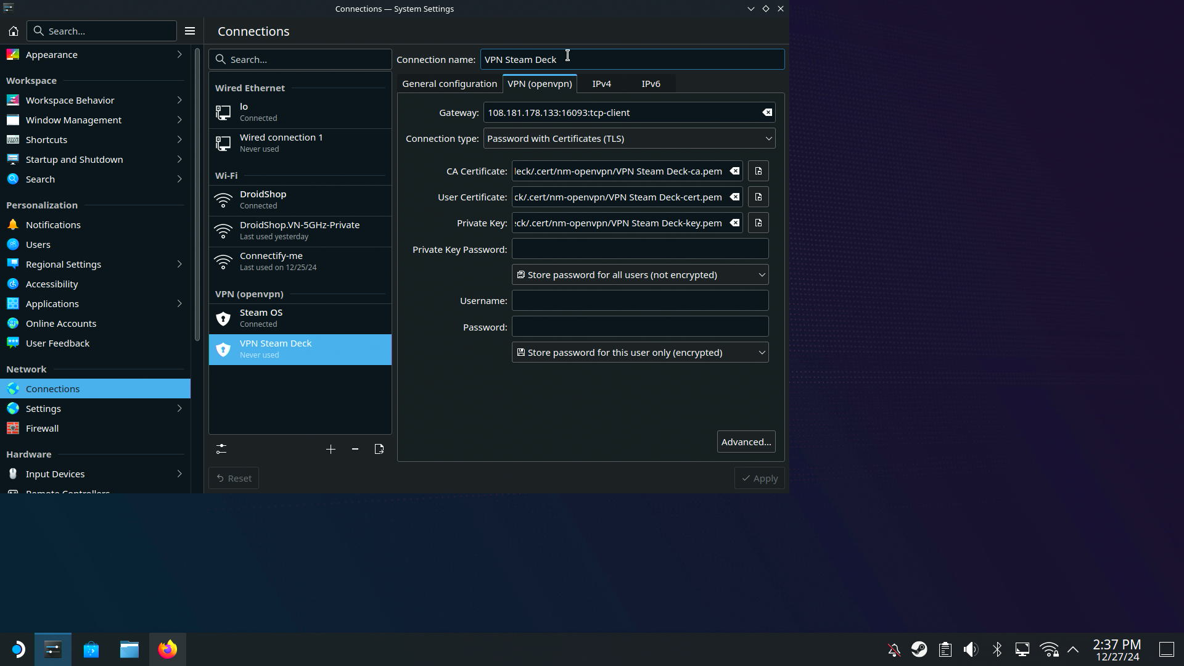Open volume control tray icon

coord(971,649)
